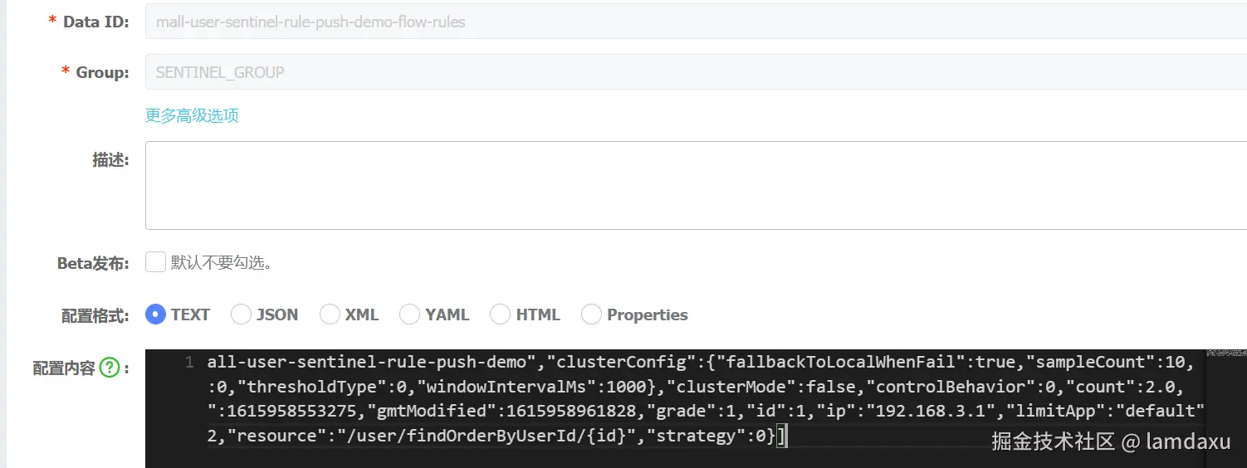1247x468 pixels.
Task: Click the Data ID input field
Action: click(x=696, y=22)
